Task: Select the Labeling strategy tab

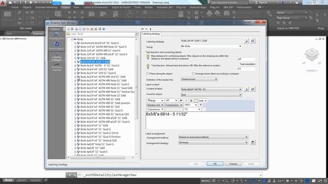Action: pos(151,34)
